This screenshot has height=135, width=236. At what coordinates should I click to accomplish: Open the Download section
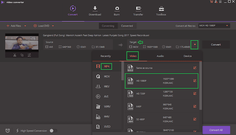point(95,11)
